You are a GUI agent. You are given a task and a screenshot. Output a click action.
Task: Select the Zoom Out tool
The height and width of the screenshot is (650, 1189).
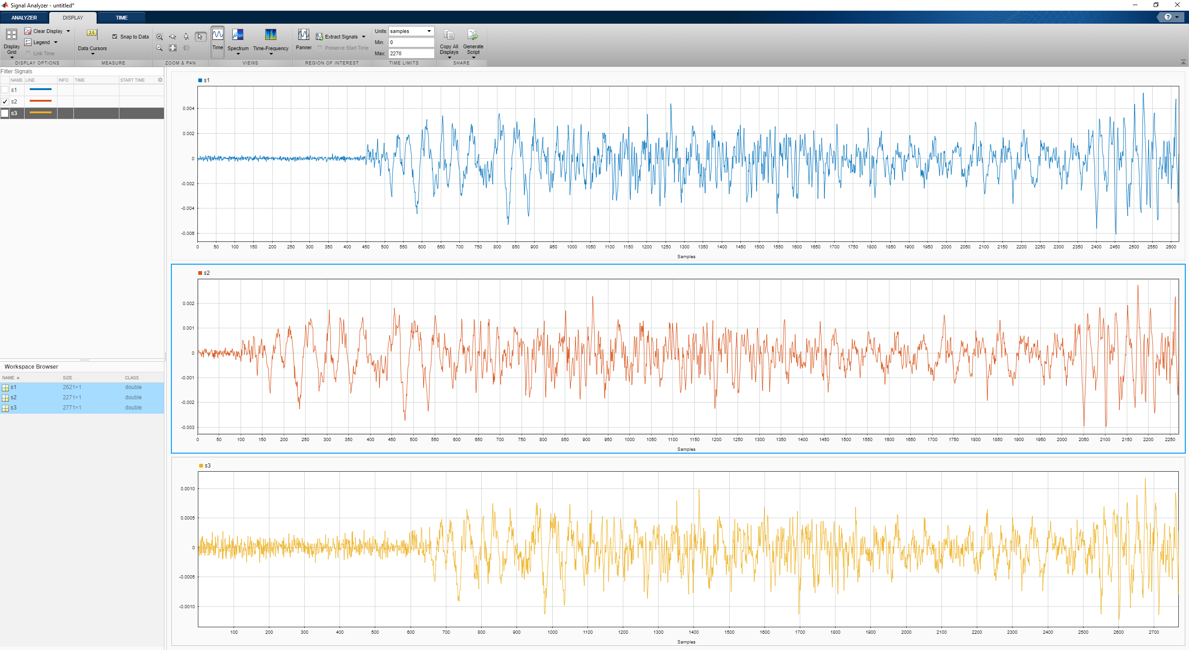(x=159, y=48)
